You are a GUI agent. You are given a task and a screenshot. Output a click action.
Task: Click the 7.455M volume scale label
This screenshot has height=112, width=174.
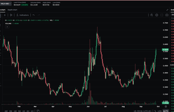pos(166,103)
